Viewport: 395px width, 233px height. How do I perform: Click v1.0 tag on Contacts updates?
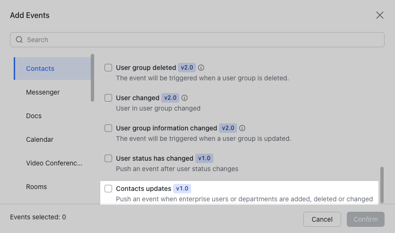tap(182, 189)
